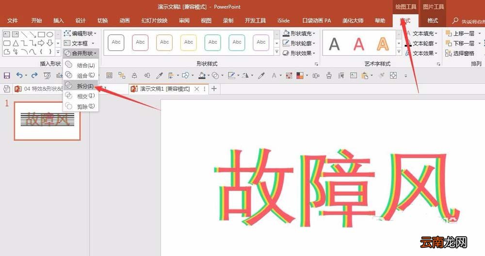Apply the yellow outline Abc style

pos(188,42)
